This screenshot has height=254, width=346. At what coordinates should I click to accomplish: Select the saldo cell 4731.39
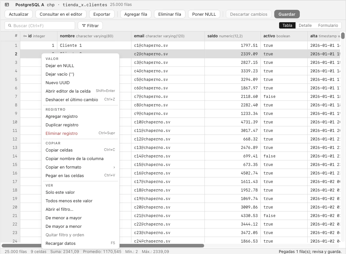point(233,122)
